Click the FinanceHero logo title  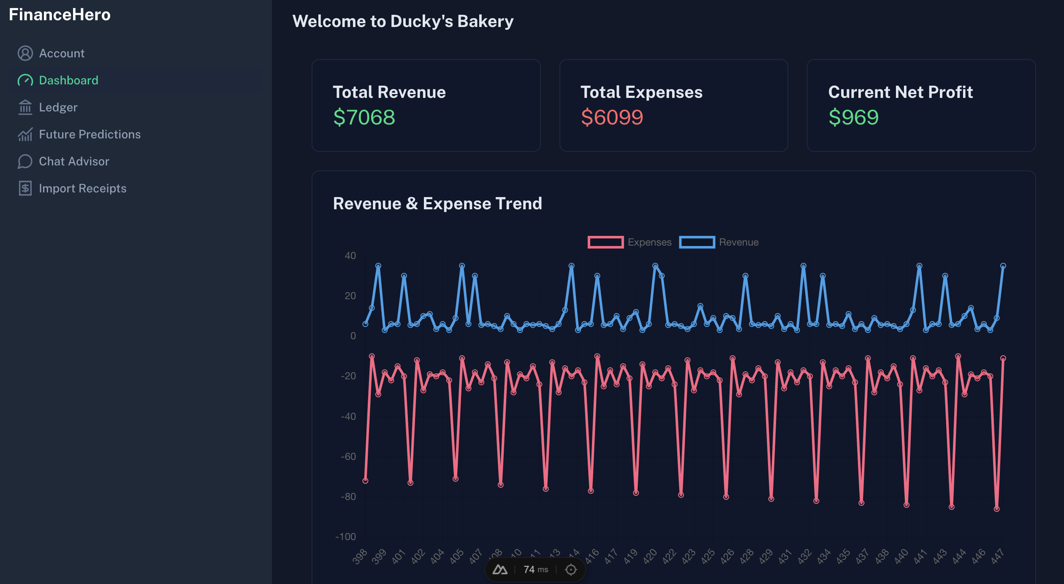coord(60,15)
